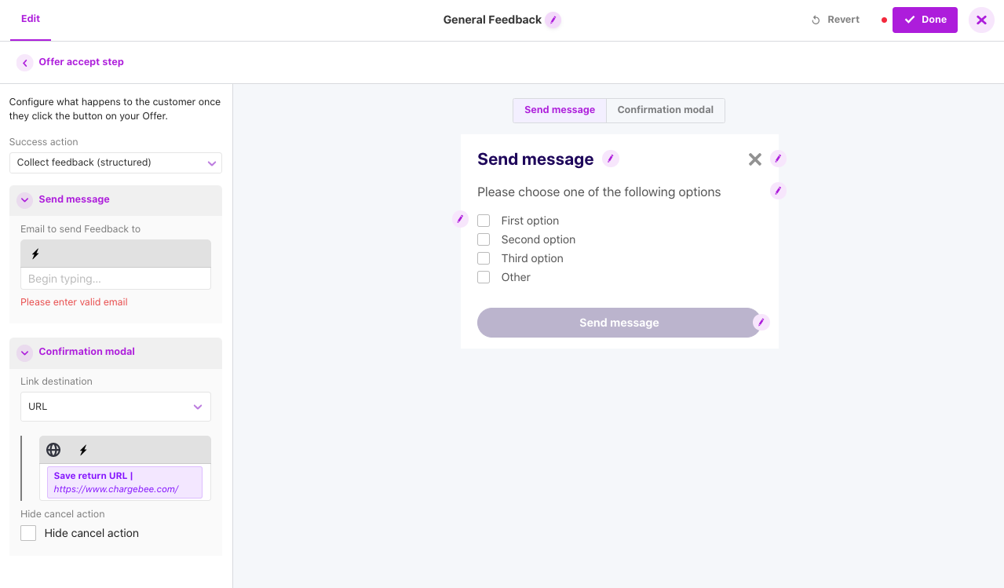1004x588 pixels.
Task: Click the pencil icon left of First option
Action: [461, 219]
